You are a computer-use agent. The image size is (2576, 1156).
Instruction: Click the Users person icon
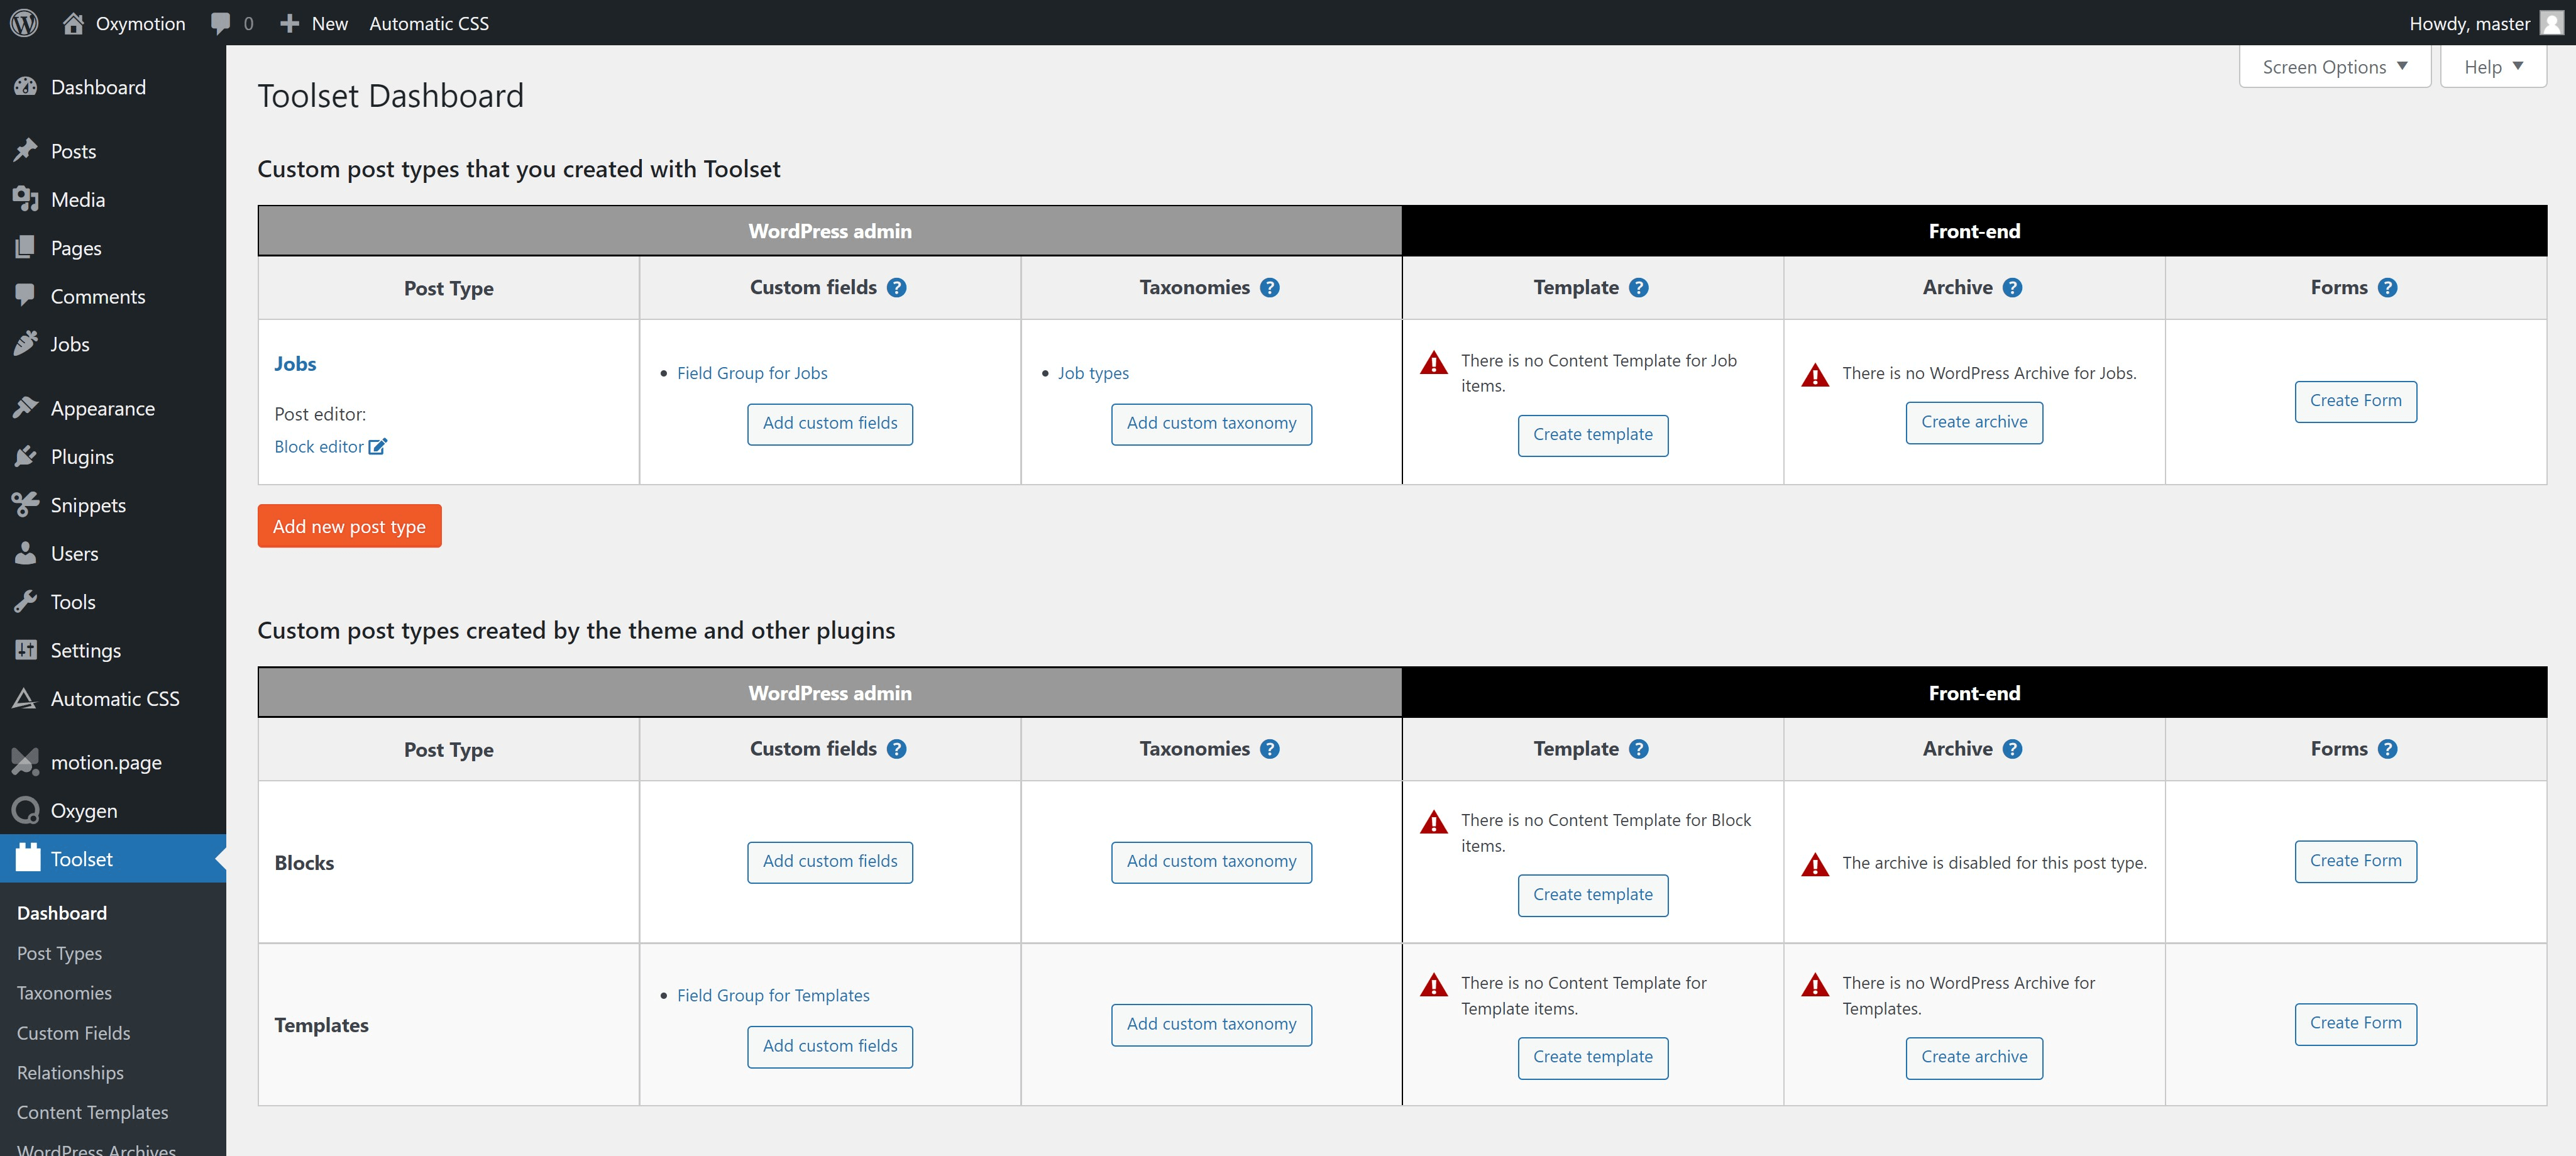pyautogui.click(x=26, y=553)
